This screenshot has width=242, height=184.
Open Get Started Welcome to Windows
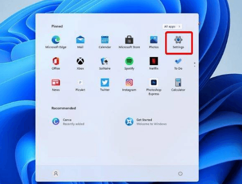click(x=146, y=122)
